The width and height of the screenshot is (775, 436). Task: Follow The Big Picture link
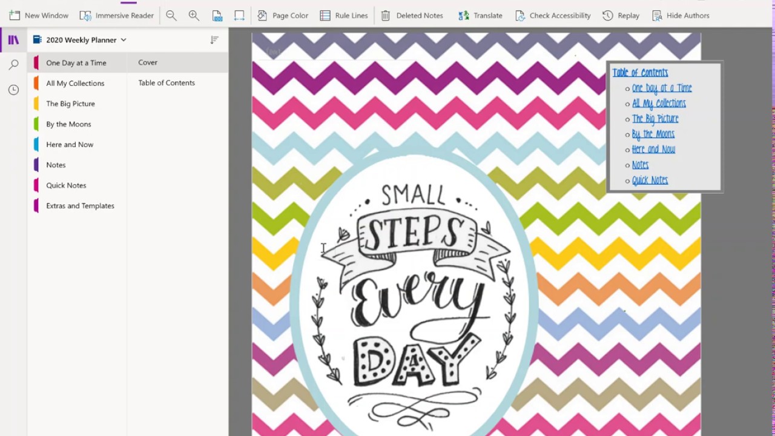655,119
